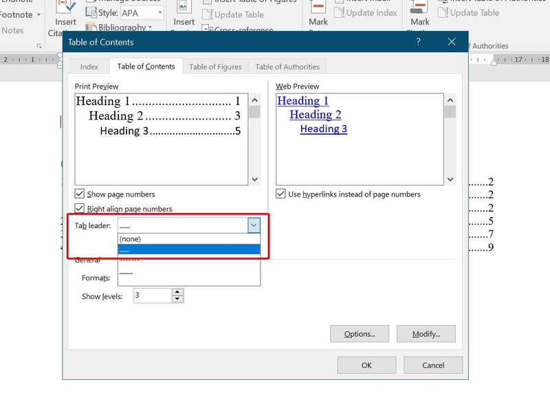The image size is (550, 415).
Task: Toggle the Show page numbers checkbox
Action: pyautogui.click(x=80, y=194)
